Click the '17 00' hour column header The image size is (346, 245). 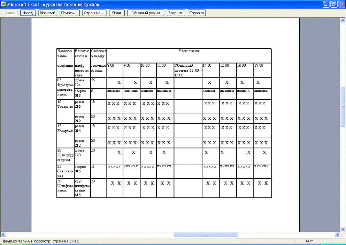tap(263, 70)
